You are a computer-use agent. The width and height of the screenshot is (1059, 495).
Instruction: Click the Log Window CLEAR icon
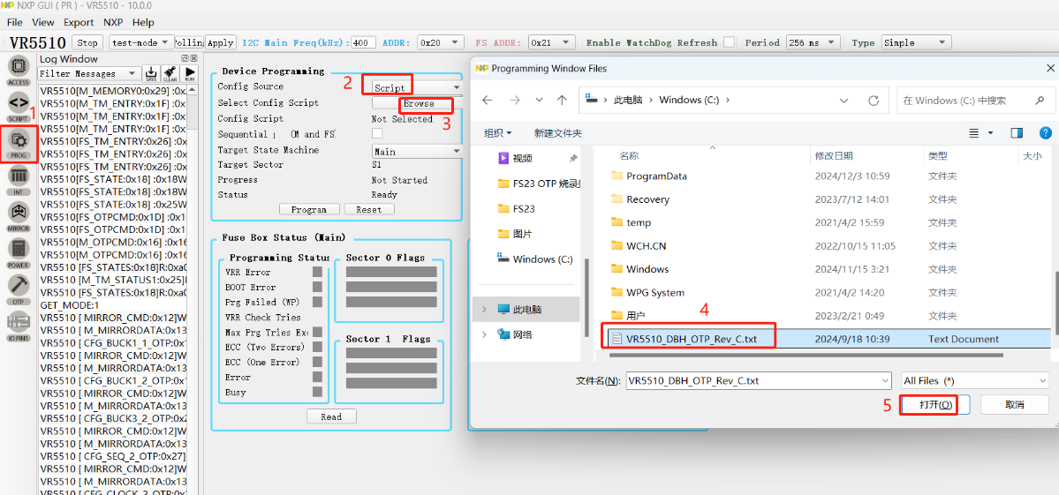[170, 73]
